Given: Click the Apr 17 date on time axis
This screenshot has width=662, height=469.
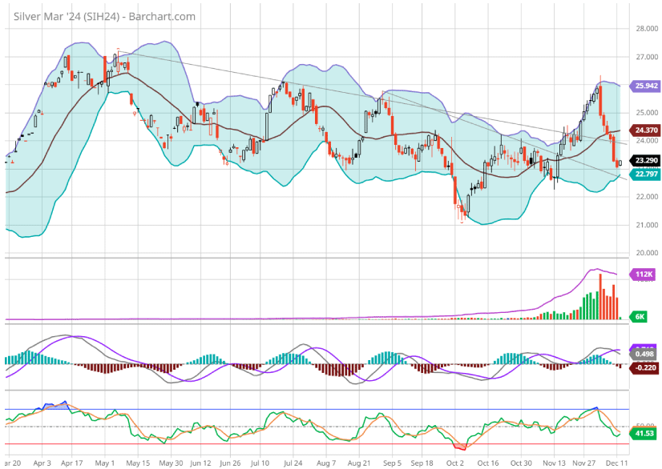Looking at the screenshot, I should tap(72, 463).
